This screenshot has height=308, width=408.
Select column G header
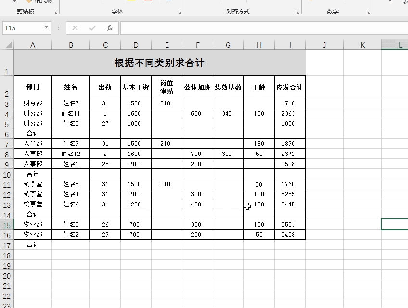click(228, 45)
